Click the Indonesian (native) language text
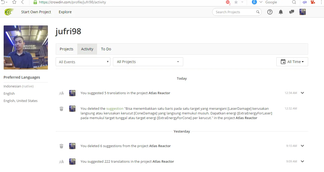This screenshot has width=324, height=172. [18, 86]
